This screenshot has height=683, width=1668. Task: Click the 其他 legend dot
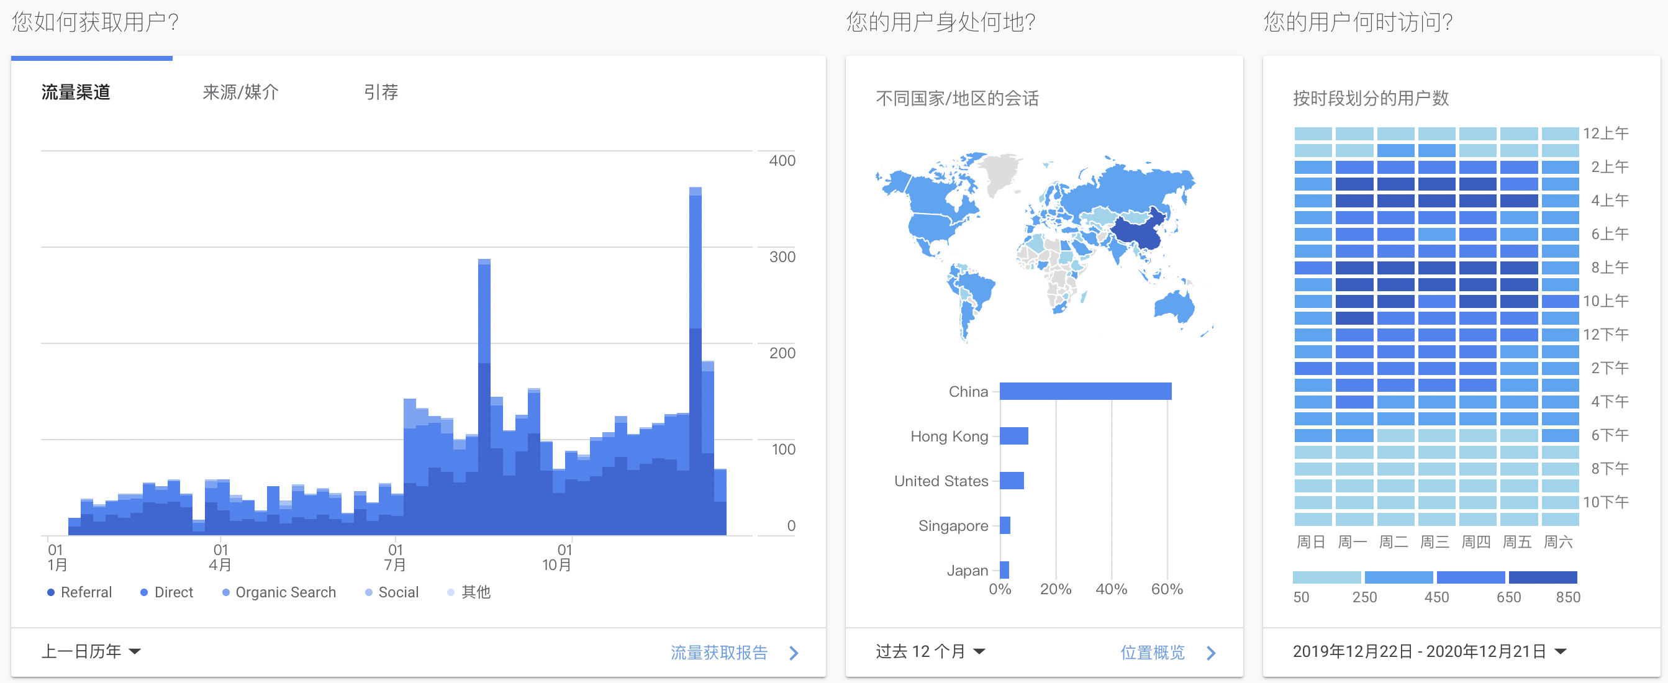point(451,592)
